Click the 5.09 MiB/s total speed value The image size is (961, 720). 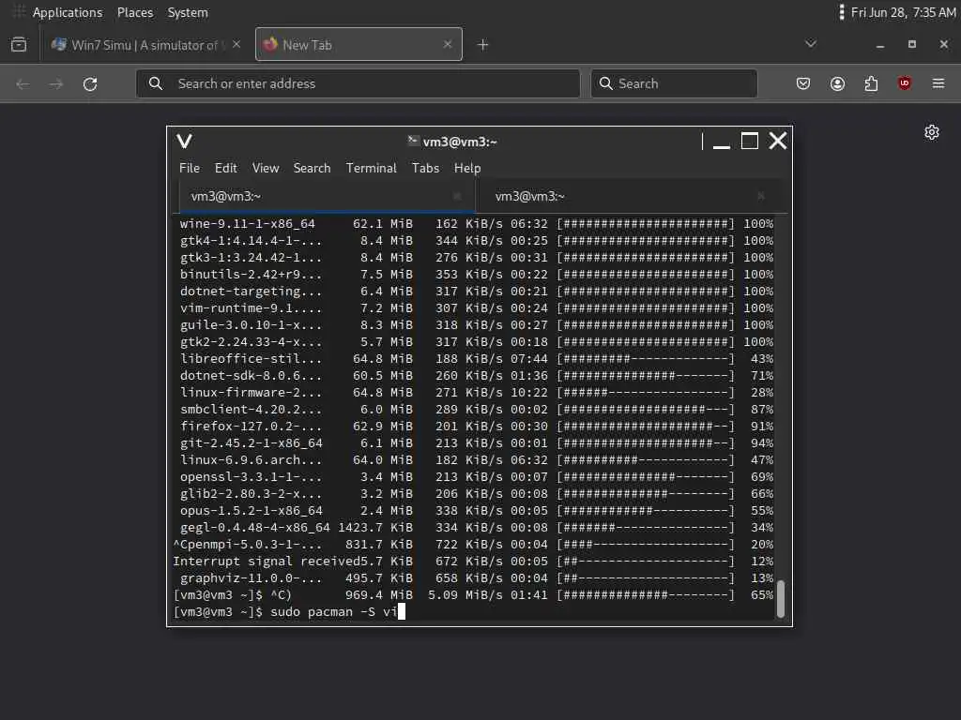[465, 594]
